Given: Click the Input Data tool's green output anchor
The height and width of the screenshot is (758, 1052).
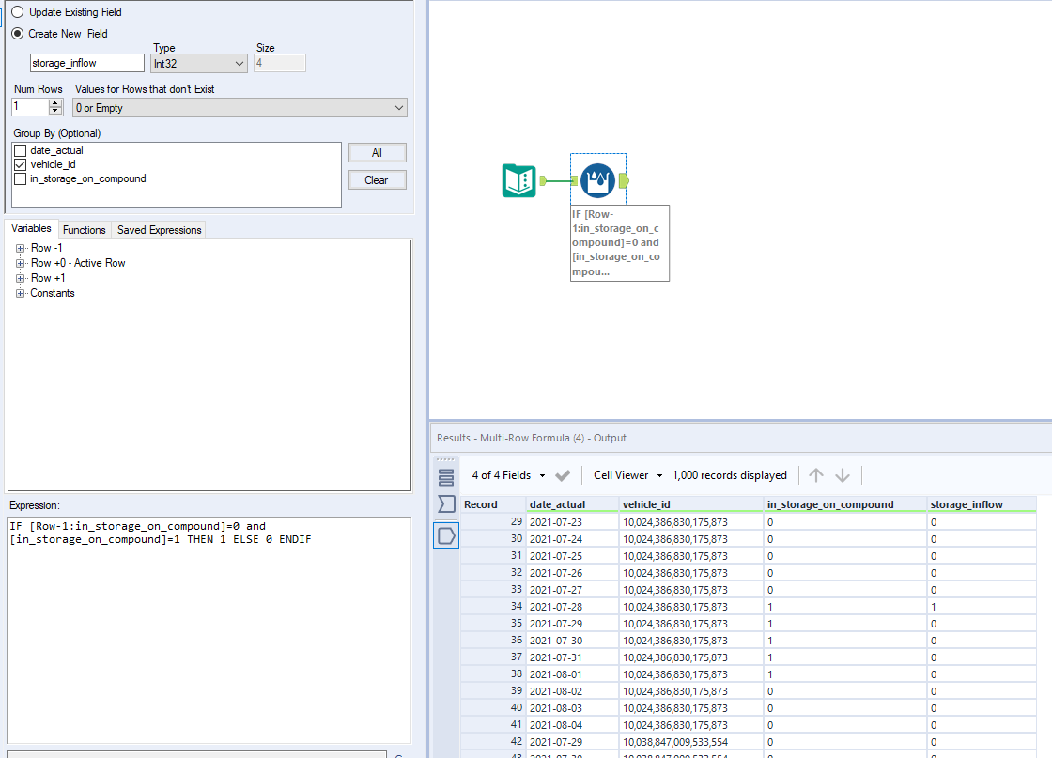Looking at the screenshot, I should point(543,180).
